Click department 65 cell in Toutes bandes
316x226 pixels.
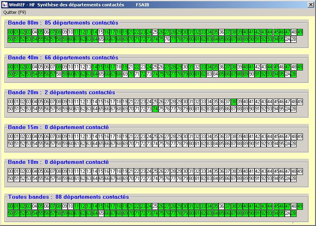point(101,213)
